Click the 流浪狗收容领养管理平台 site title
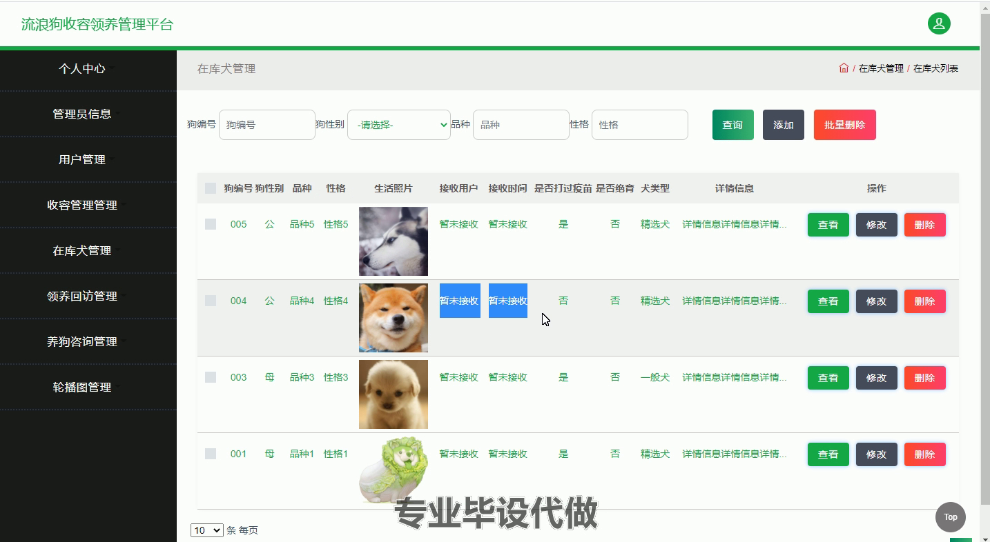 point(97,24)
